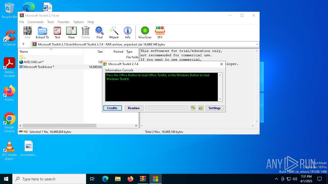The image size is (328, 184).
Task: Click the Add toolbar icon in WinRAR
Action: 27,32
